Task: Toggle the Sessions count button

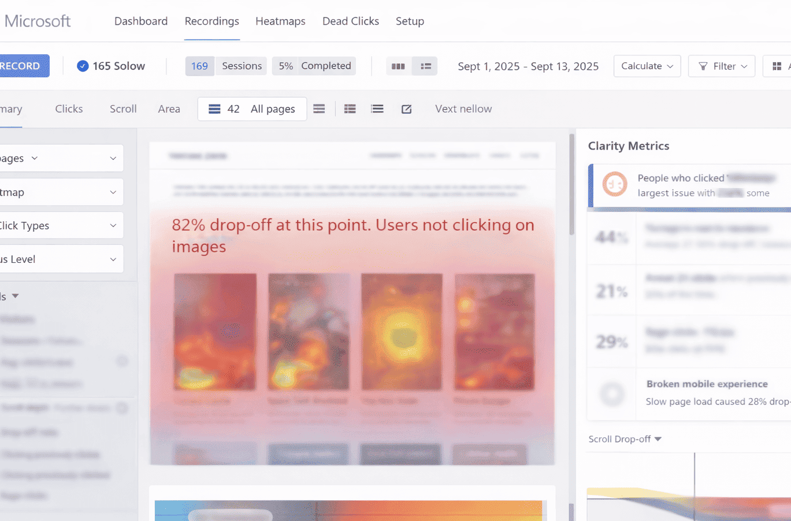Action: pyautogui.click(x=226, y=66)
